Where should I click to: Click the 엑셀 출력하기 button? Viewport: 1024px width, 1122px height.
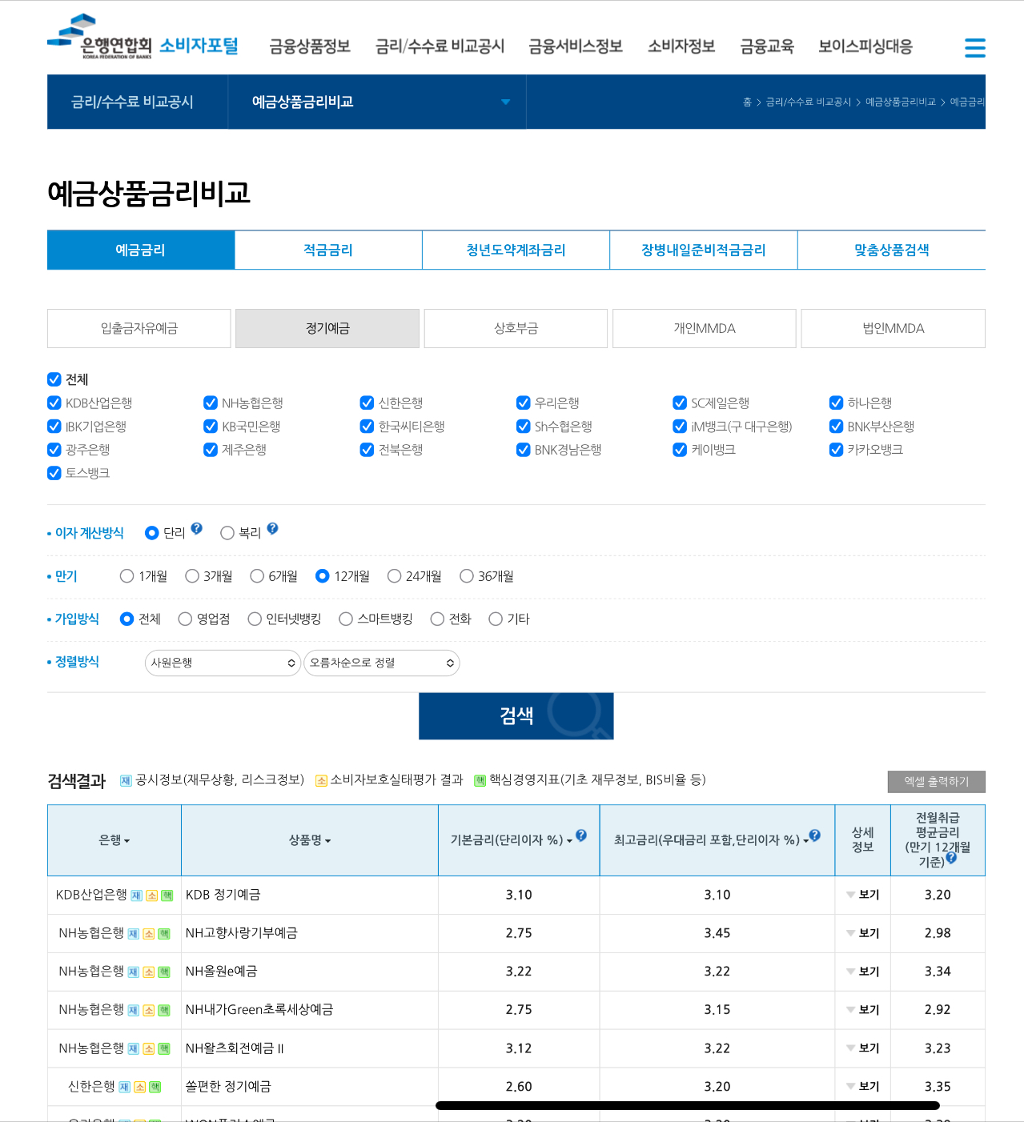[937, 782]
